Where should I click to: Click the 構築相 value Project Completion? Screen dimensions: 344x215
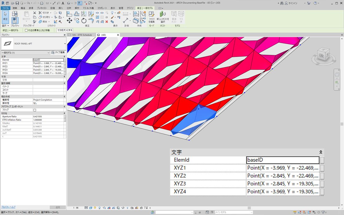[48, 100]
